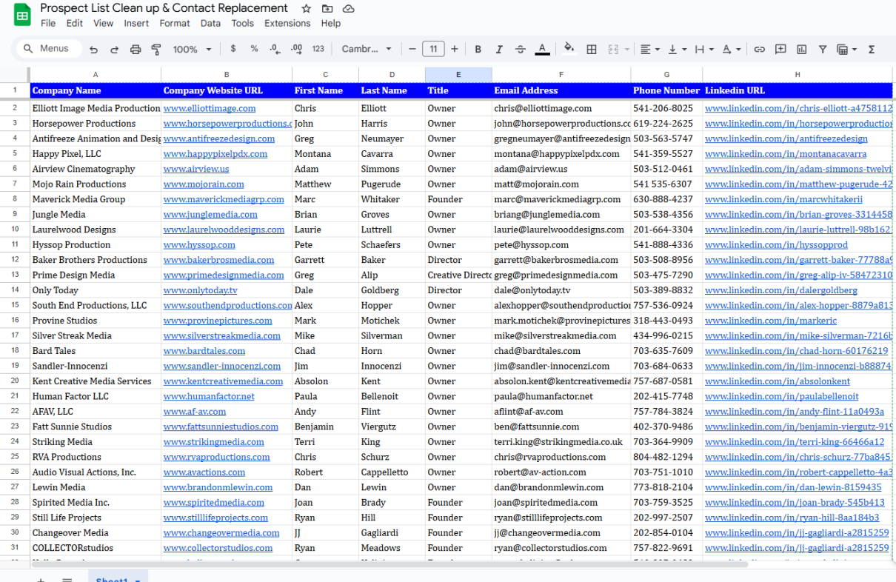Select the entire sheet with corner box
This screenshot has height=582, width=896.
[15, 75]
